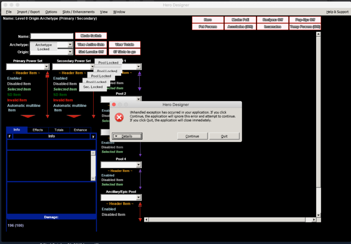Viewport: 351px width, 244px height.
Task: Click the red error icon in dialog
Action: [x=119, y=117]
